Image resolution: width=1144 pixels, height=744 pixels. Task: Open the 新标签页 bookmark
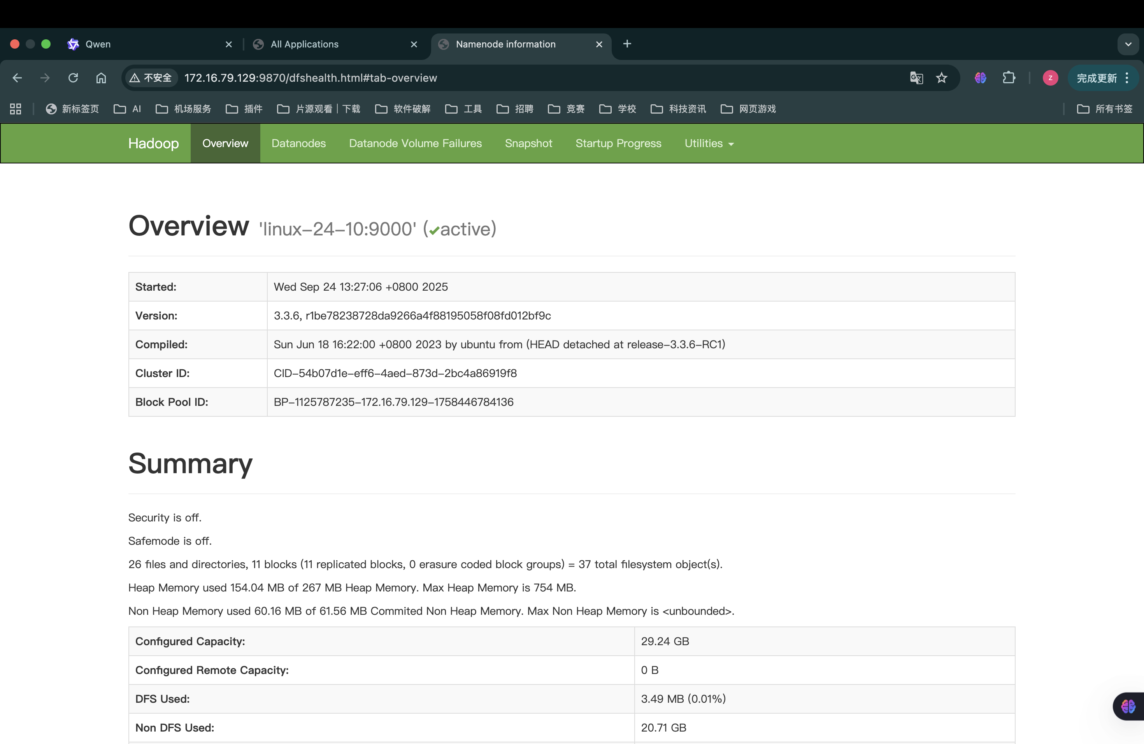click(72, 109)
